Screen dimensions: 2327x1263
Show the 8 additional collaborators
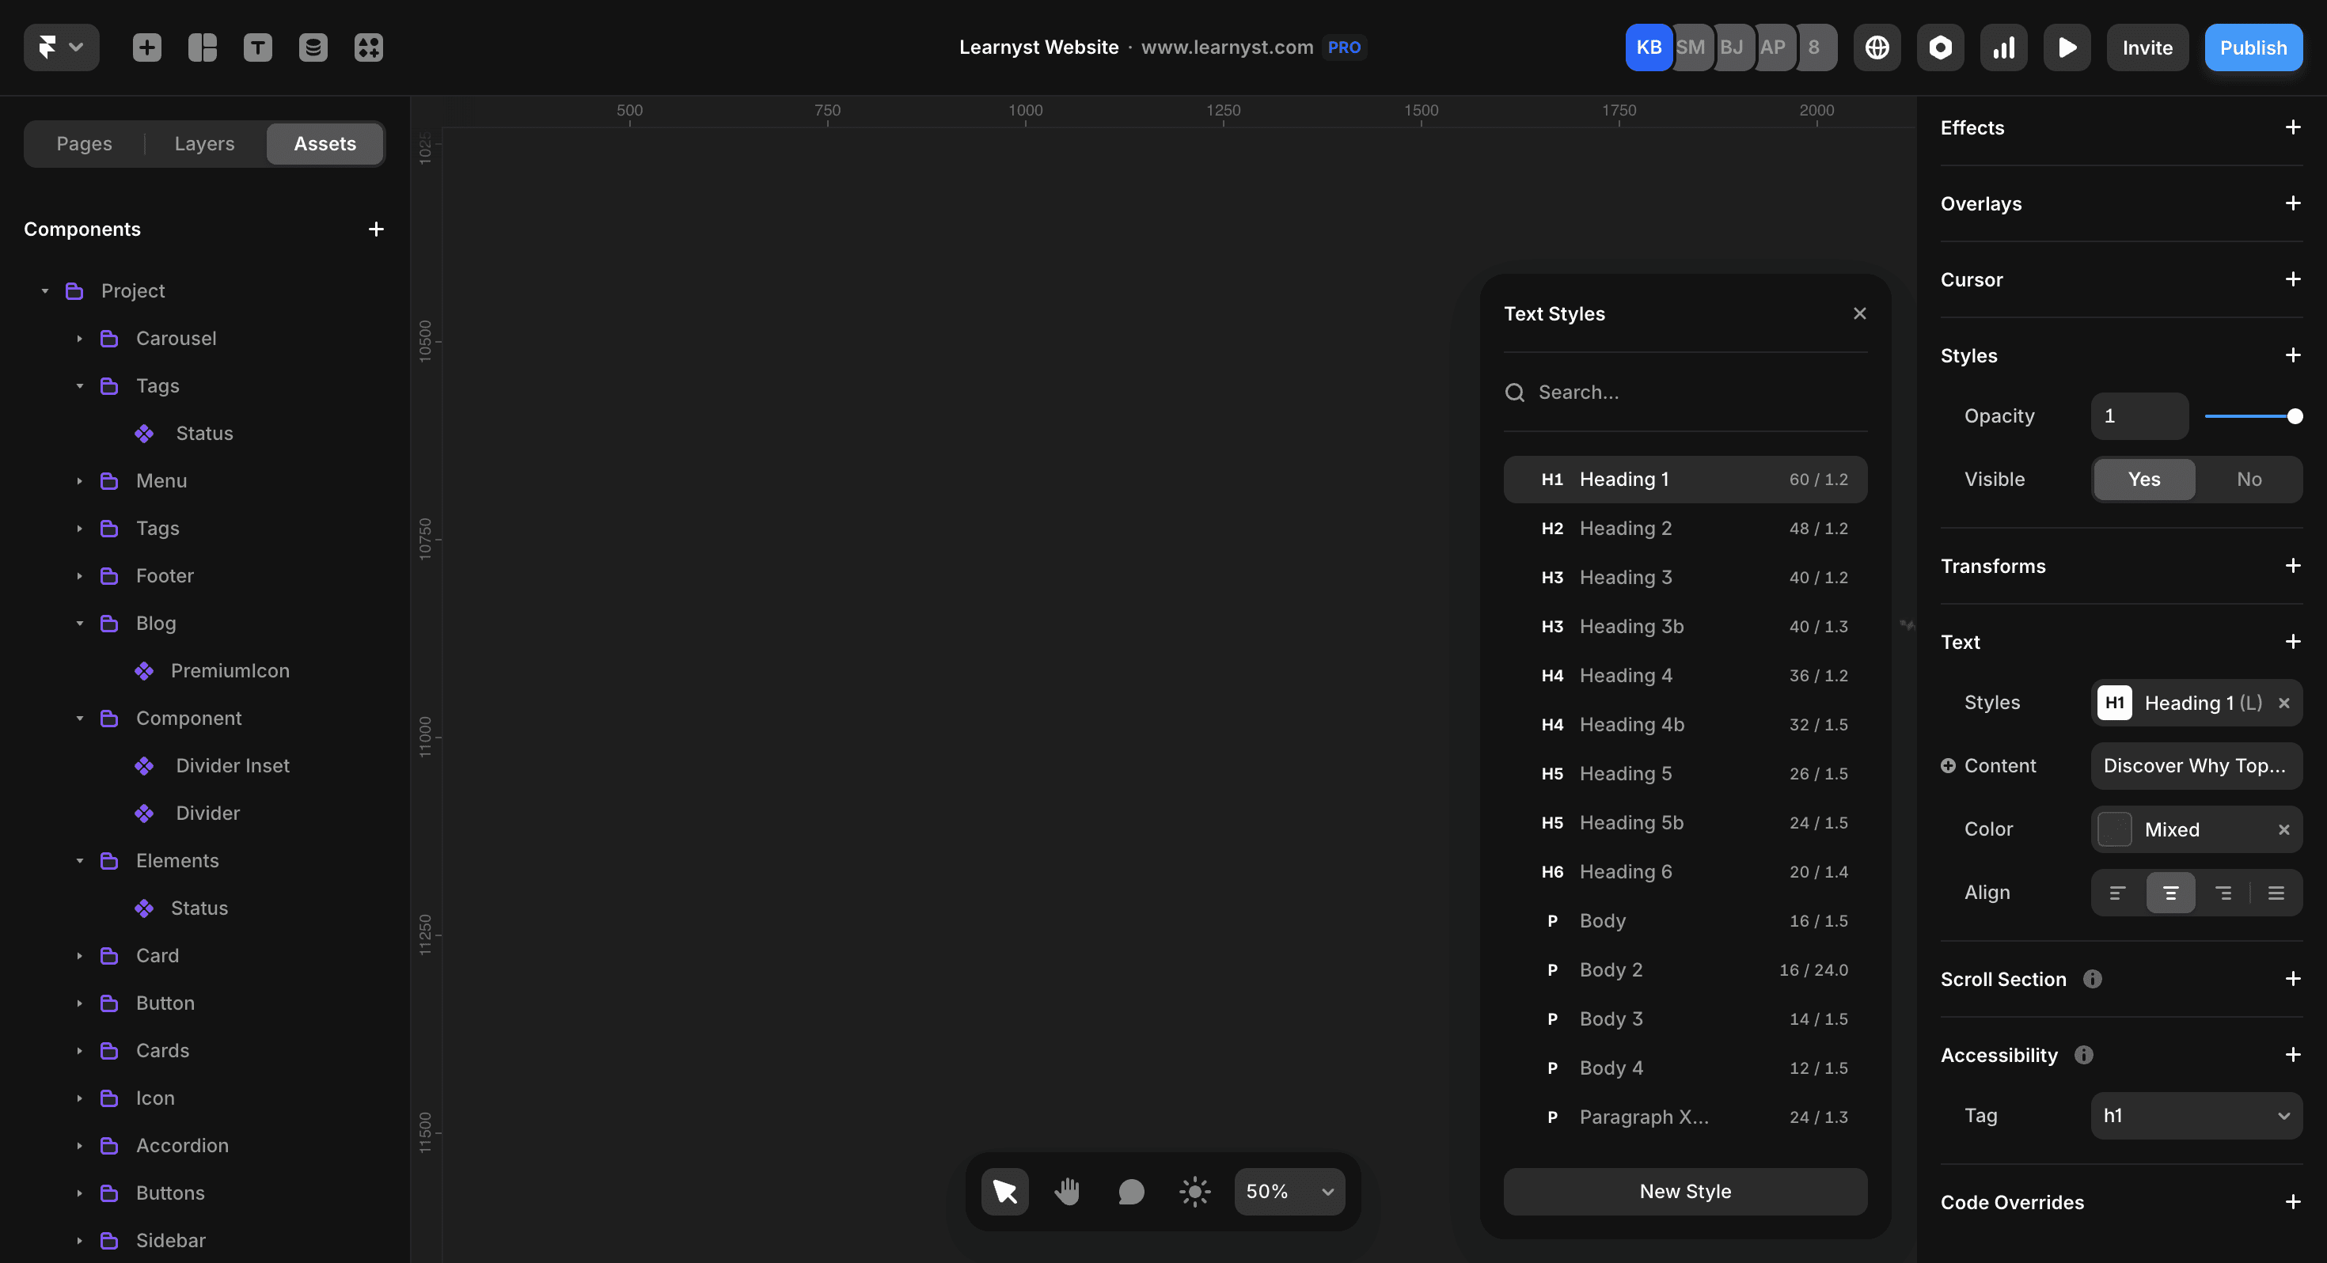coord(1814,47)
